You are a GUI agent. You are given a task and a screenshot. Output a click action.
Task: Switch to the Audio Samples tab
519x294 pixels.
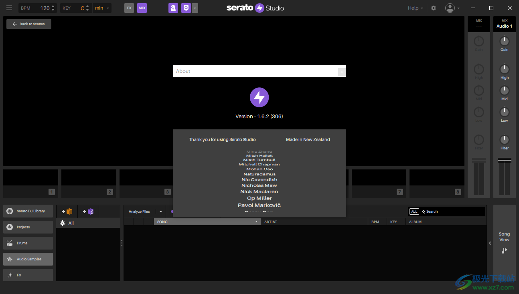point(28,259)
